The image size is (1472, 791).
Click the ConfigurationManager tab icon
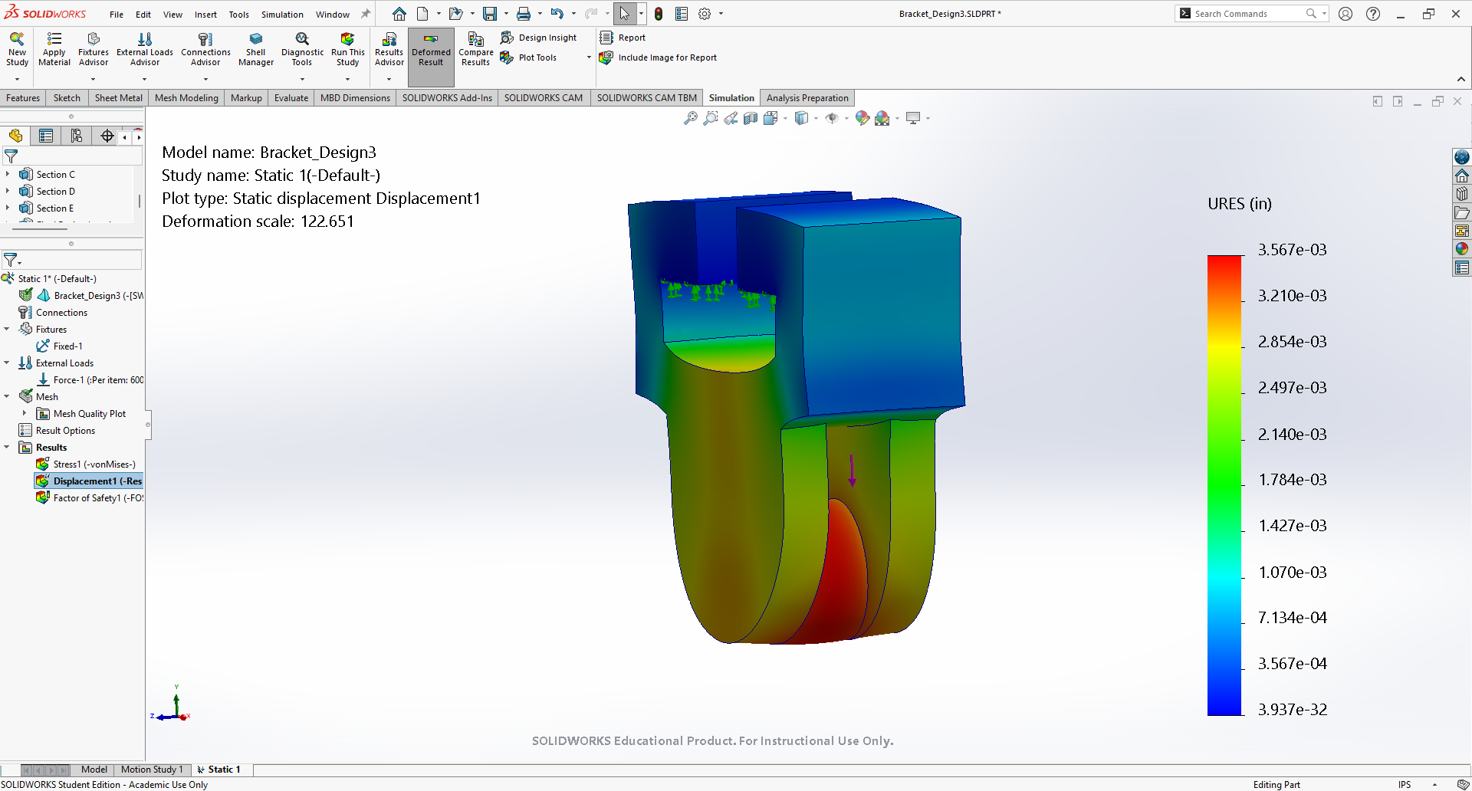[77, 136]
